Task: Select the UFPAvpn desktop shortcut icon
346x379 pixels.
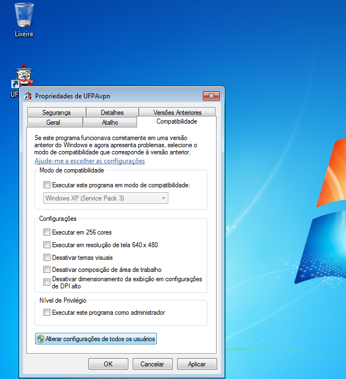Action: tap(23, 75)
